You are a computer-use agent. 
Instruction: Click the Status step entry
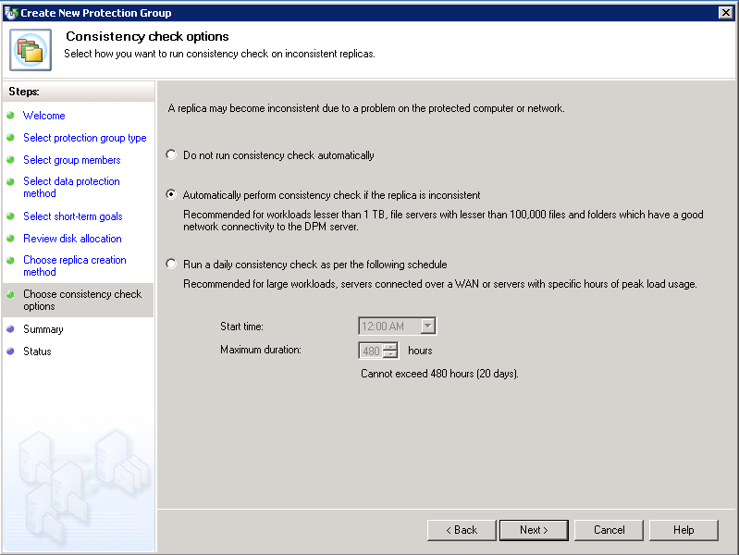coord(37,351)
